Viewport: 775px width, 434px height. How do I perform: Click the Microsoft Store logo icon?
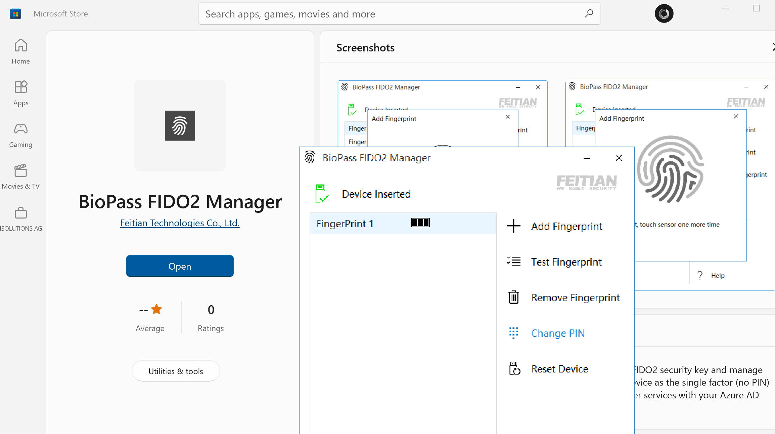coord(15,14)
